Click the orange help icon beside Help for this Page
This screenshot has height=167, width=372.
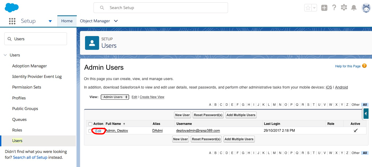[364, 66]
